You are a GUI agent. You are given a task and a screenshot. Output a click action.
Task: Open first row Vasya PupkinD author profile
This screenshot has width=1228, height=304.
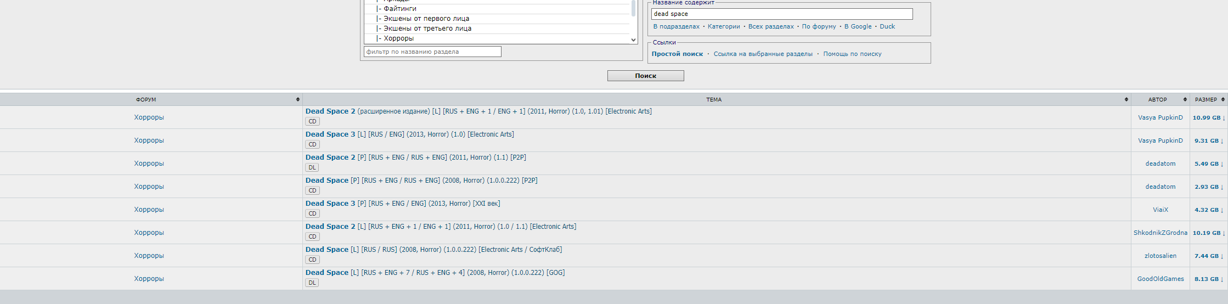click(x=1160, y=117)
